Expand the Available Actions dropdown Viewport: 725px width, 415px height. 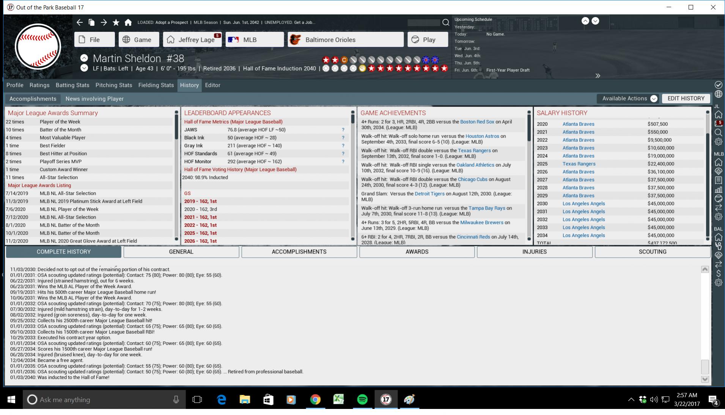pyautogui.click(x=628, y=99)
